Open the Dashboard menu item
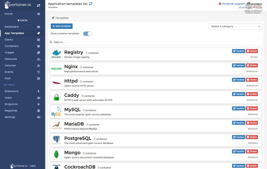This screenshot has width=267, height=169. click(x=12, y=27)
